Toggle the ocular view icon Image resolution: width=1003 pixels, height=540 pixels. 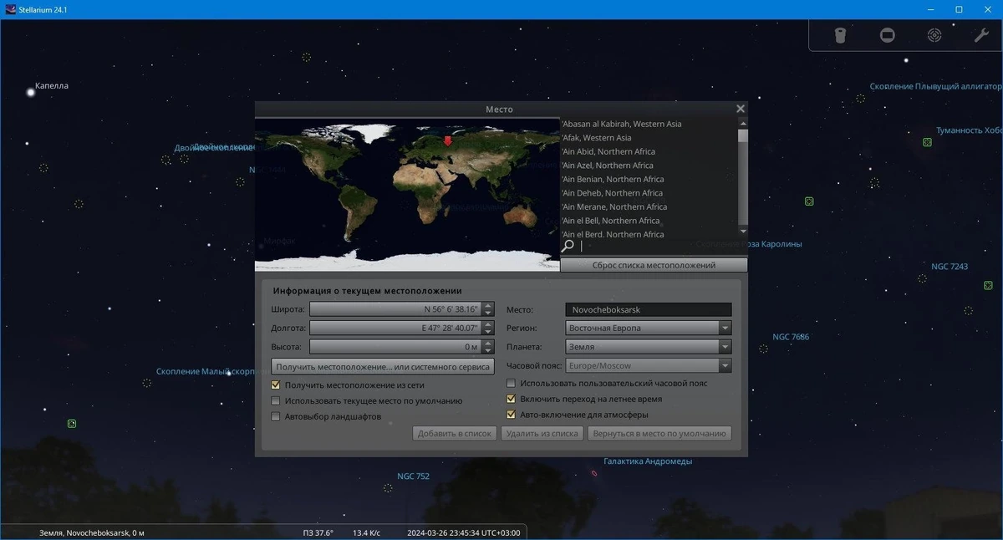(841, 35)
